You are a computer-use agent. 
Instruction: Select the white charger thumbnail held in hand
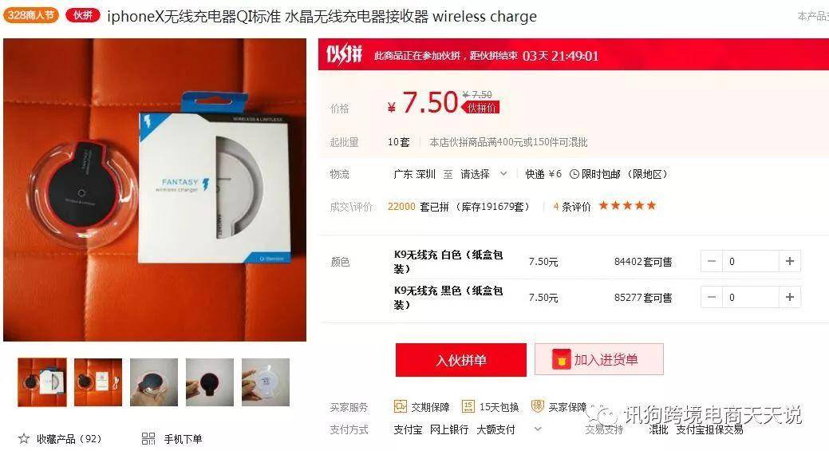(266, 382)
